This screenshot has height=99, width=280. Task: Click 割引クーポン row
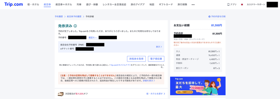point(198,68)
